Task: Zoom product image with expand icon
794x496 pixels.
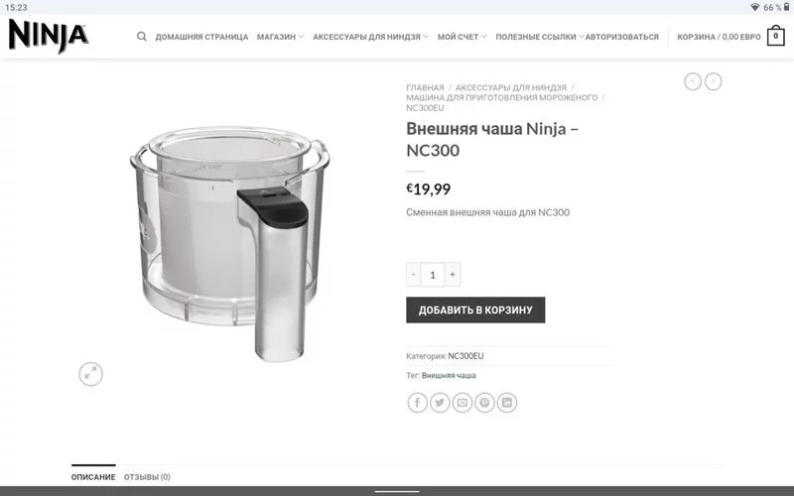Action: pos(90,374)
